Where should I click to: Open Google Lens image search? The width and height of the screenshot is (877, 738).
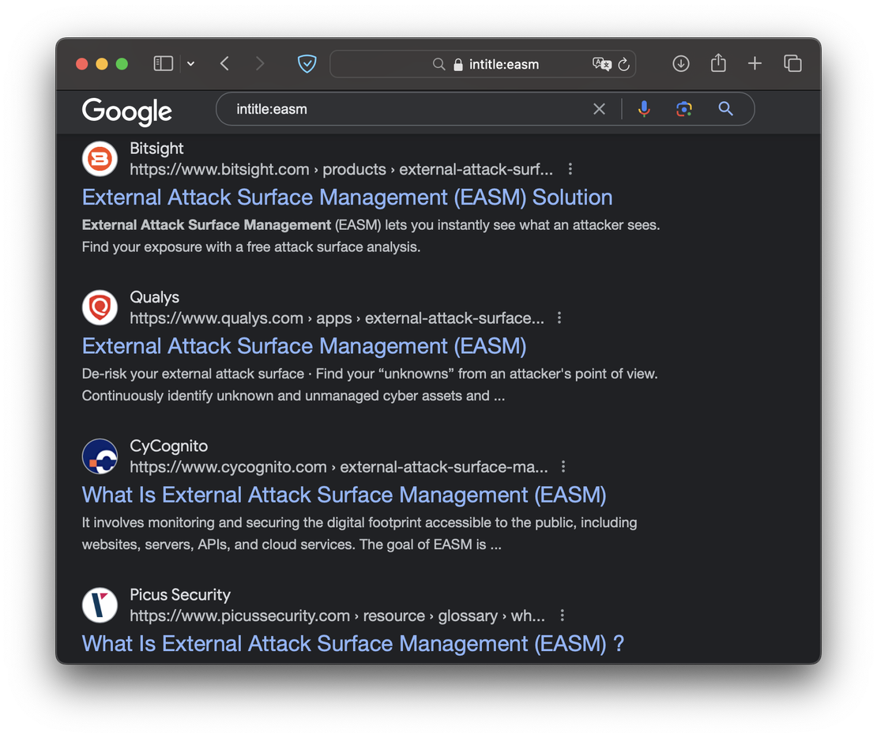coord(684,109)
